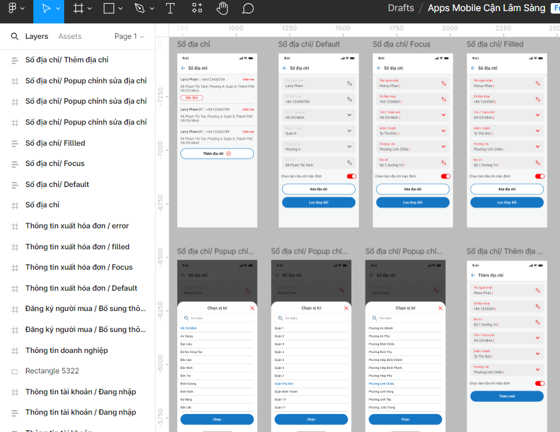Toggle default address switch in Focus frame
This screenshot has width=560, height=432.
pyautogui.click(x=445, y=177)
